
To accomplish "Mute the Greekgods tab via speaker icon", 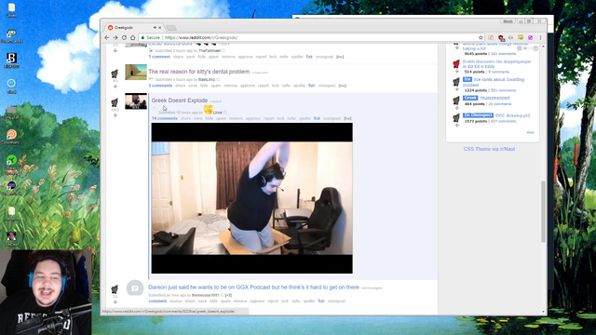I will click(155, 27).
